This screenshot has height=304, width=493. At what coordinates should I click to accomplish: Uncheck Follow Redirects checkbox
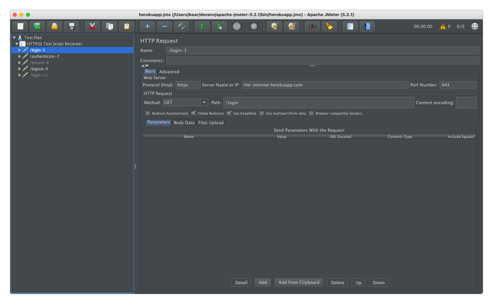[x=194, y=113]
